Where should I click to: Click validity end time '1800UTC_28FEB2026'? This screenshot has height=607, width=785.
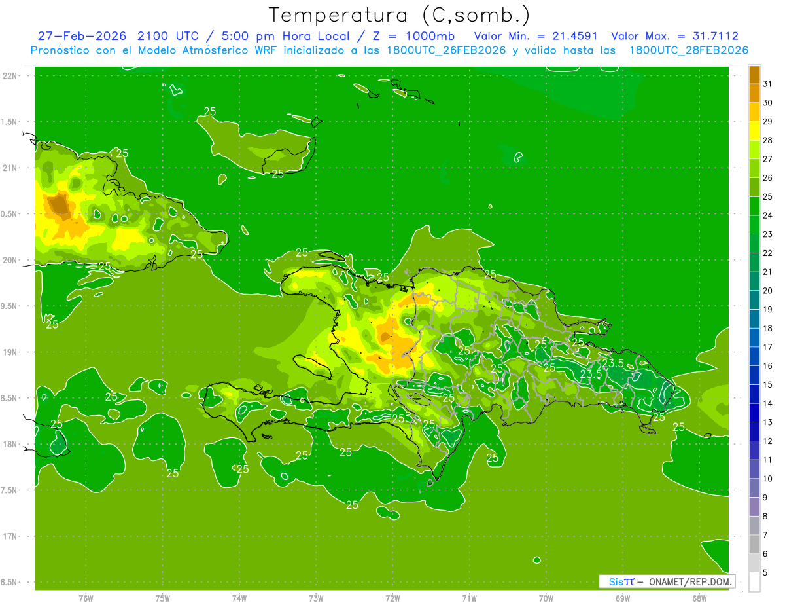point(689,50)
